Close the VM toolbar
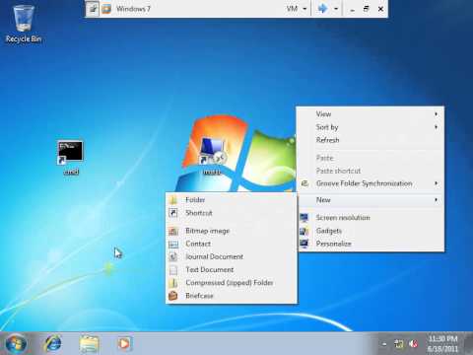The width and height of the screenshot is (473, 355). point(380,9)
